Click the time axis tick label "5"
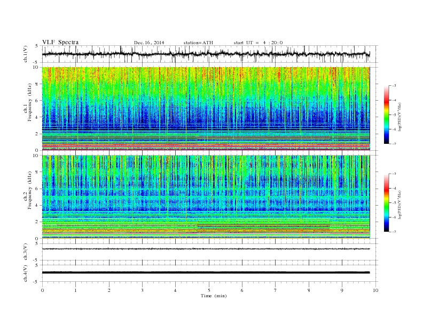 coord(209,290)
